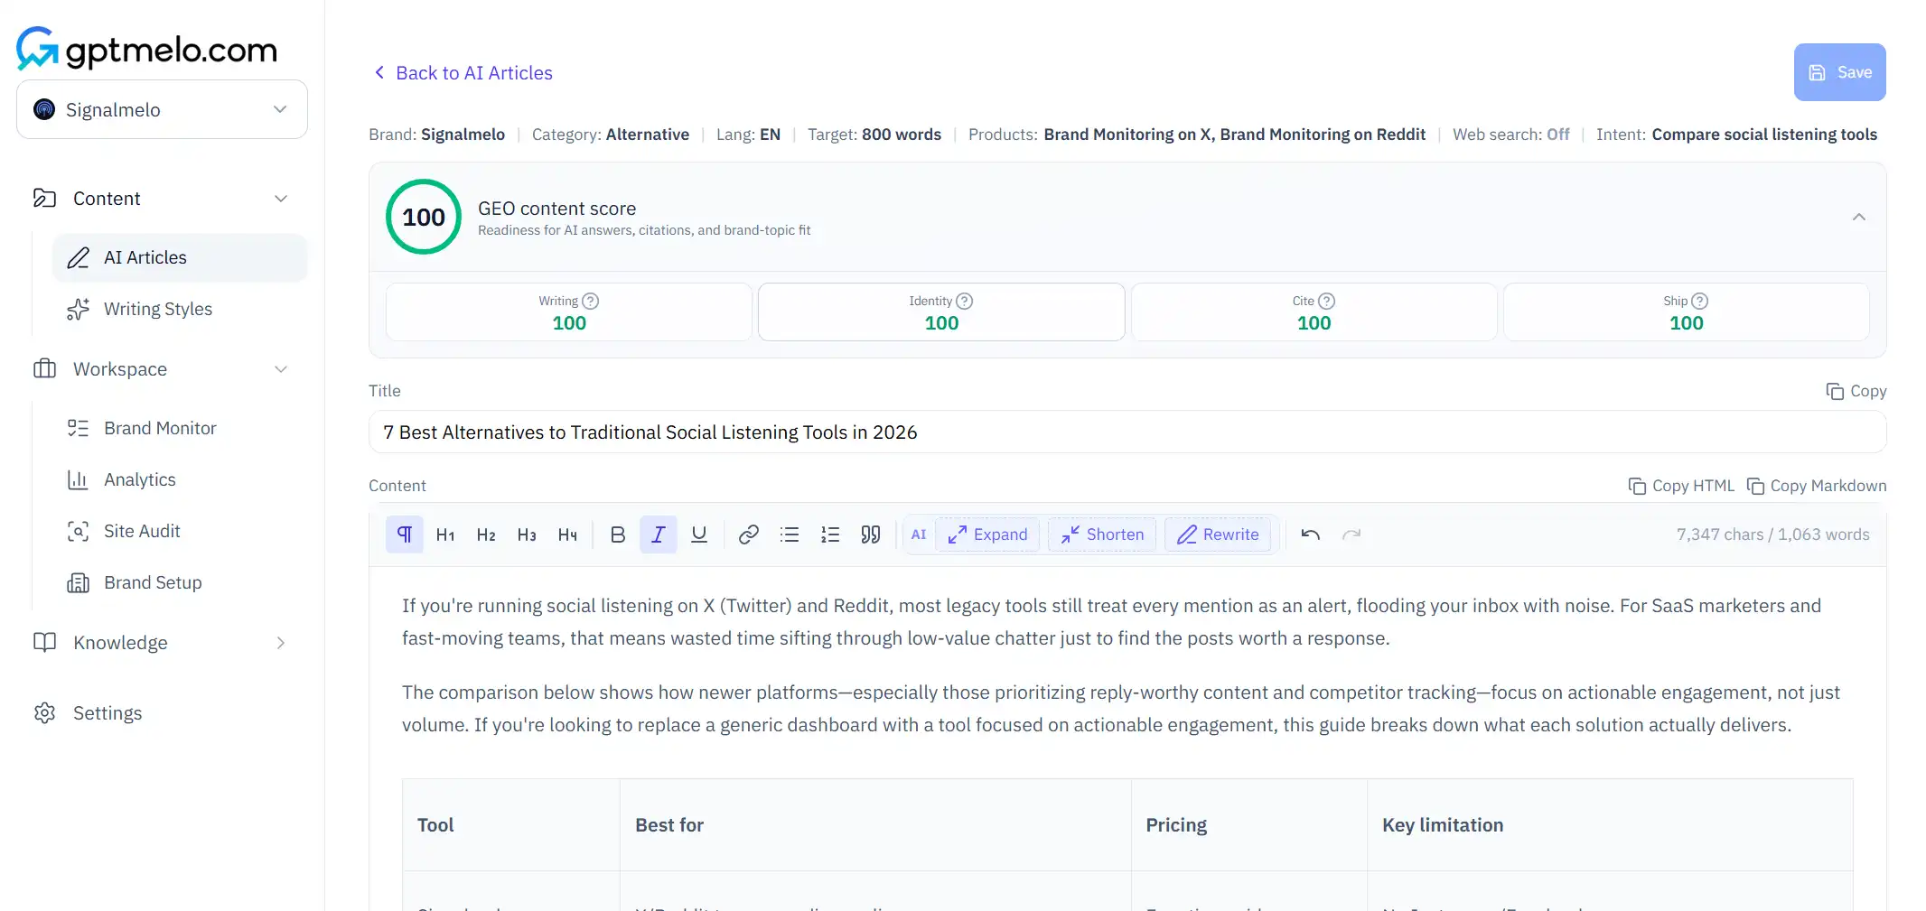This screenshot has height=911, width=1926.
Task: Show help for Identity score
Action: [x=965, y=302]
